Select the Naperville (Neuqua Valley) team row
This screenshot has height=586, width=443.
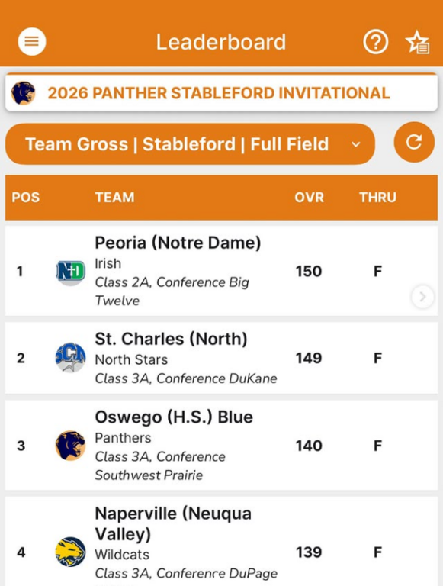tap(221, 542)
